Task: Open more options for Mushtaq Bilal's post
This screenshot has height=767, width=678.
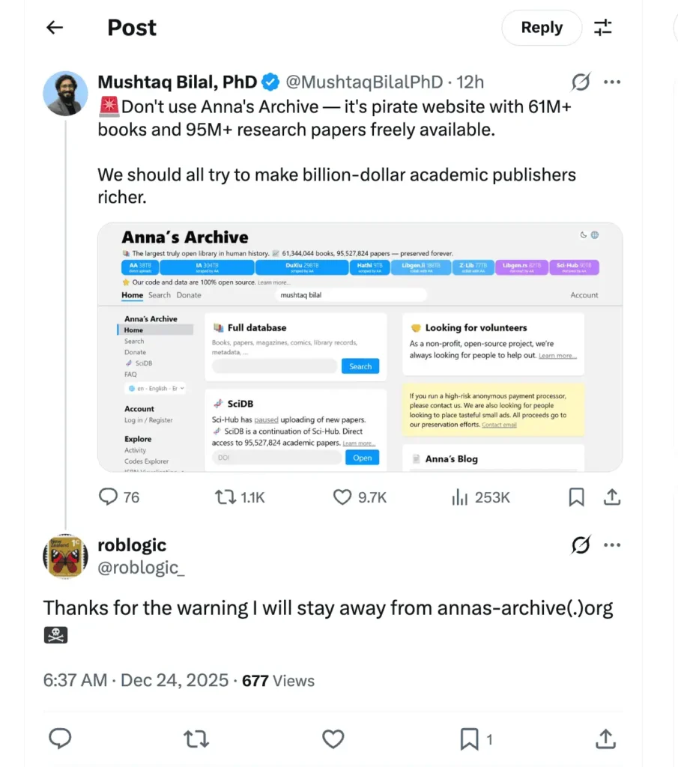Action: (x=612, y=82)
